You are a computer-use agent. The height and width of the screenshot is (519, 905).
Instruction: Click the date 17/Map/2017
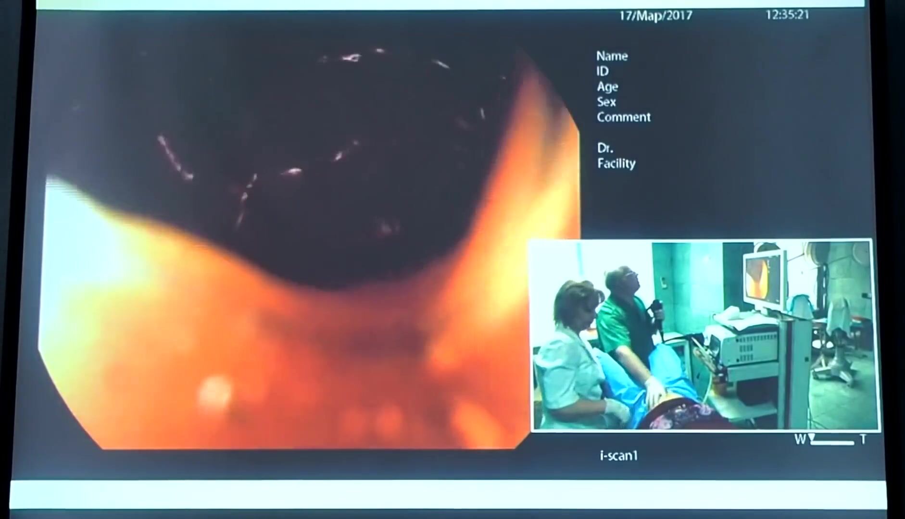[655, 16]
